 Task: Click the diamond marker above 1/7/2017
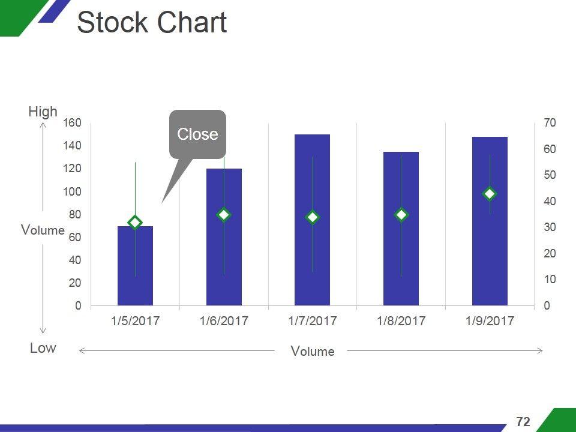click(x=313, y=217)
